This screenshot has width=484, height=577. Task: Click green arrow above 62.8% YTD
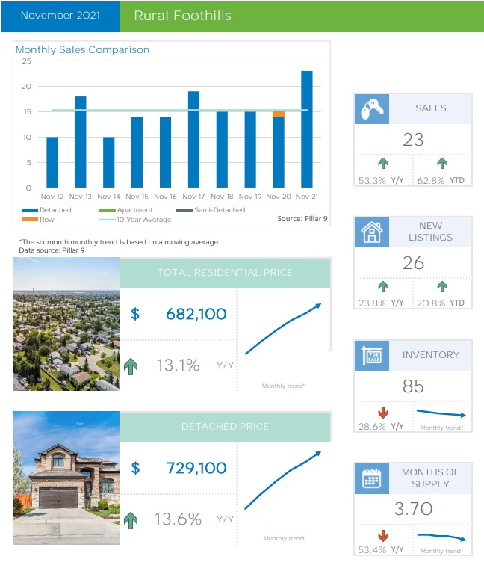point(442,164)
